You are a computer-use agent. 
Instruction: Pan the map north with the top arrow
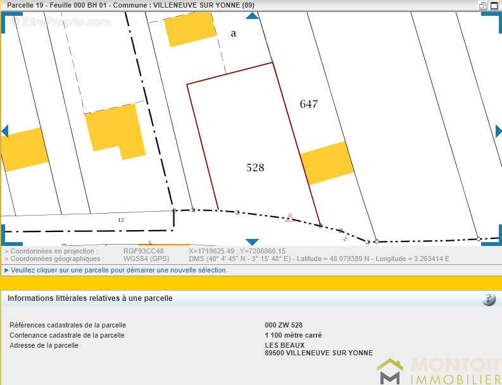pos(253,16)
